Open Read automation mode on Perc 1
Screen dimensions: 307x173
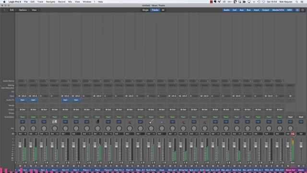[55, 117]
